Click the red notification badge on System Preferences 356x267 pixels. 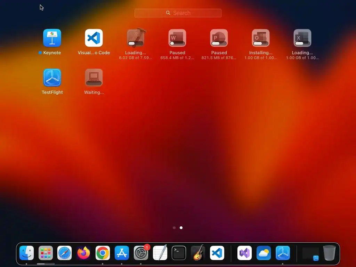click(x=147, y=247)
